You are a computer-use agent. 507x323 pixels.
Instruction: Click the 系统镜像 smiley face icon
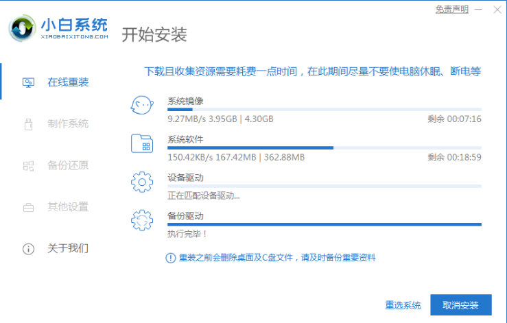[x=141, y=106]
